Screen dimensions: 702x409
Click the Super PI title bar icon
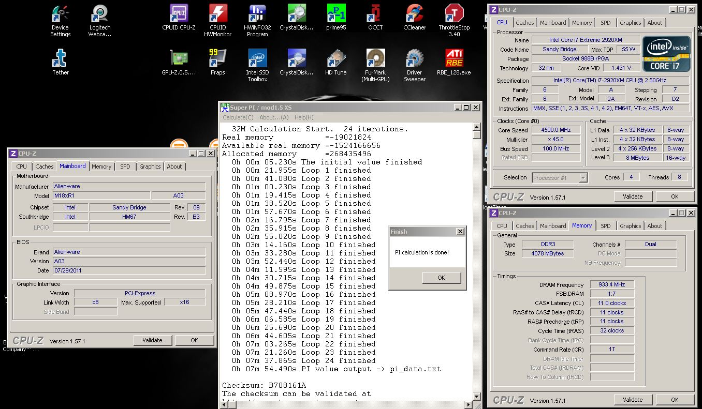pos(225,107)
